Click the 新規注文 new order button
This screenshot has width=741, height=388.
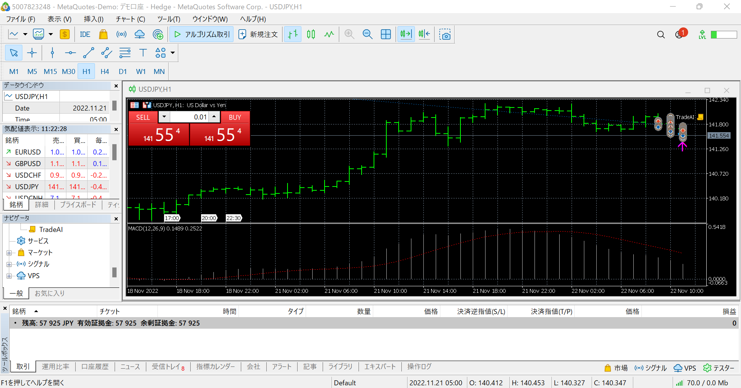pos(258,34)
